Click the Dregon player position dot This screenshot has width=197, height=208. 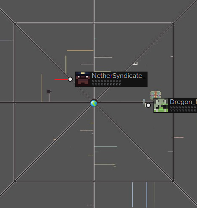(x=148, y=105)
